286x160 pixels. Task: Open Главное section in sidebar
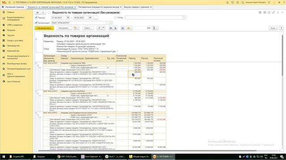click(x=11, y=12)
